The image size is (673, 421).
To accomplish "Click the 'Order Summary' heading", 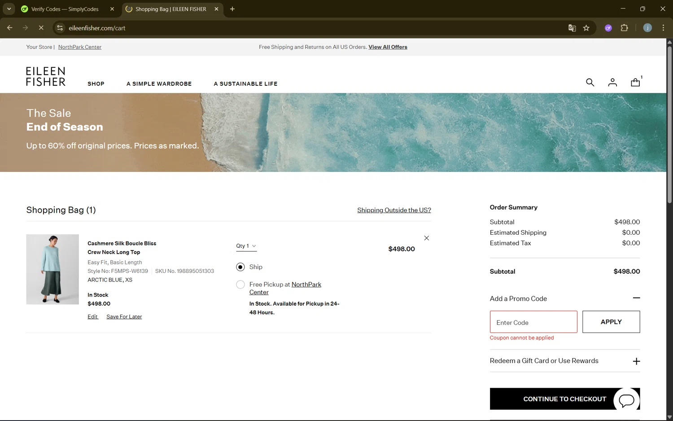I will (x=513, y=207).
